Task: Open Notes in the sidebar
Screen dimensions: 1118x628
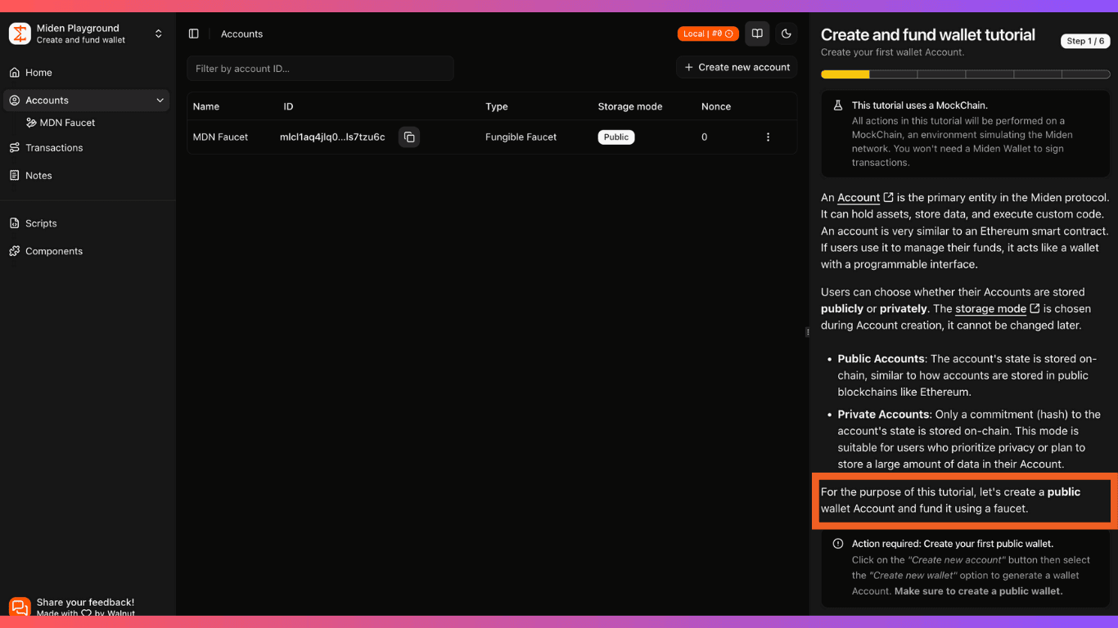Action: tap(88, 176)
